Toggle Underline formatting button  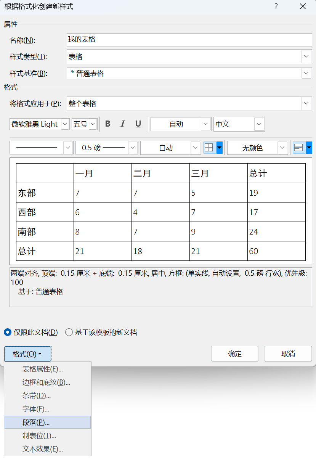coord(138,124)
